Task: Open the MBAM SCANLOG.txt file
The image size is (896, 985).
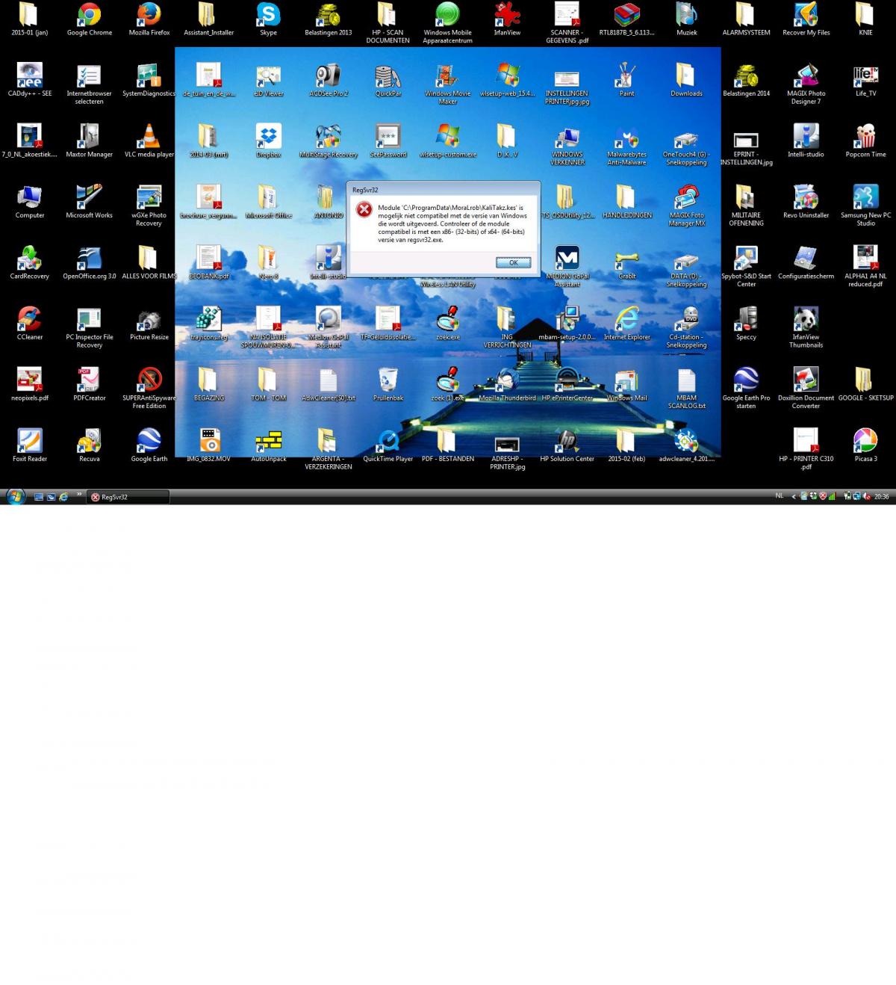Action: pos(686,388)
